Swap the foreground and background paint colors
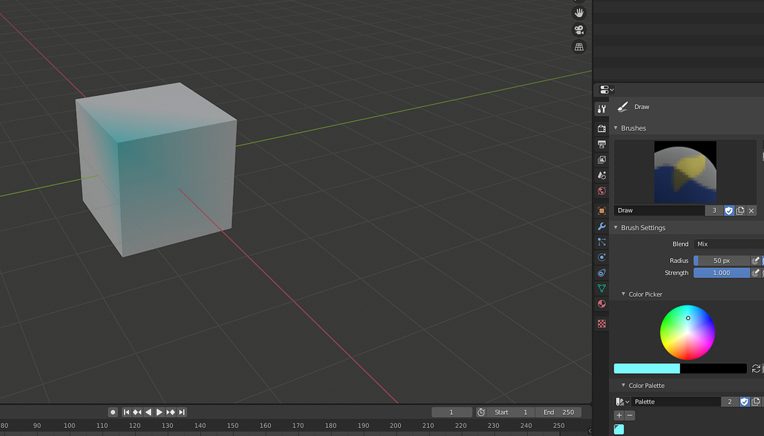 click(754, 368)
